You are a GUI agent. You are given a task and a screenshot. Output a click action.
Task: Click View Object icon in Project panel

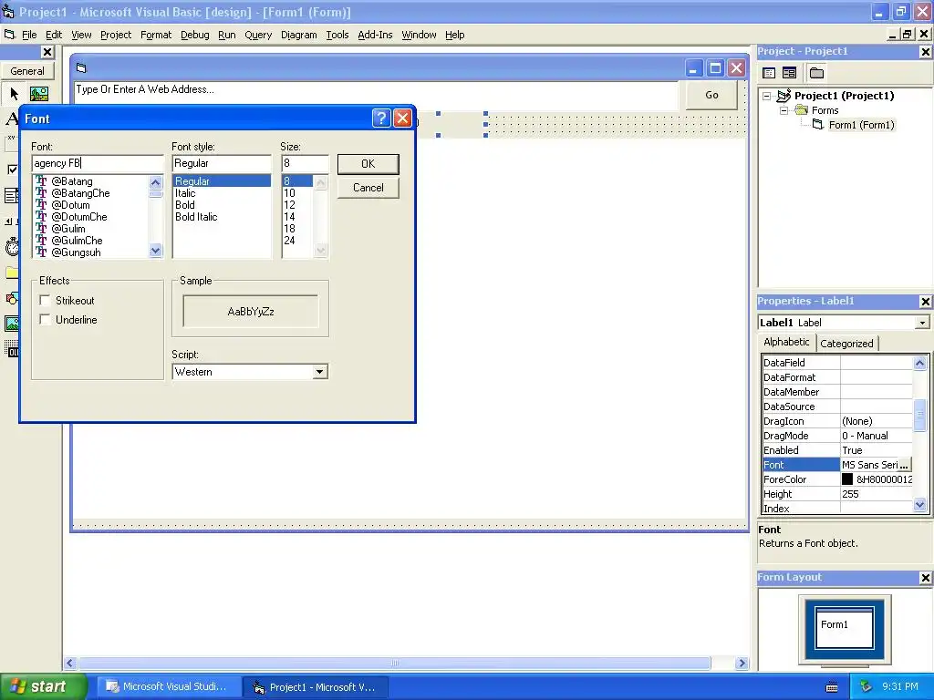(x=789, y=73)
